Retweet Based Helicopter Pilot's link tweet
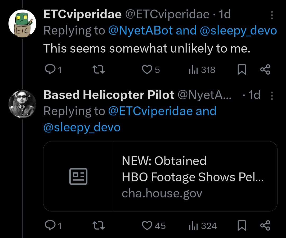286x238 pixels. 99,225
